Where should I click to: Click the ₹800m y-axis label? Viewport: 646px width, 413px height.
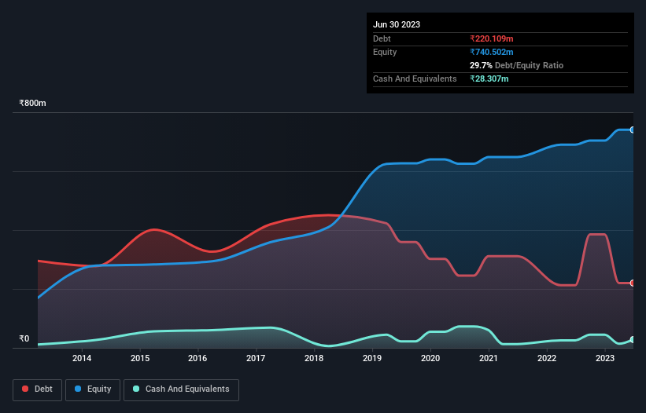click(x=32, y=103)
